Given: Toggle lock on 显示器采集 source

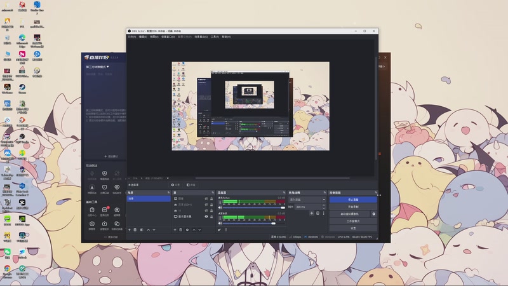Looking at the screenshot, I should [x=211, y=217].
